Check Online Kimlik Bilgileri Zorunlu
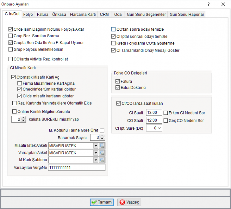This screenshot has width=231, height=209. [x=14, y=112]
